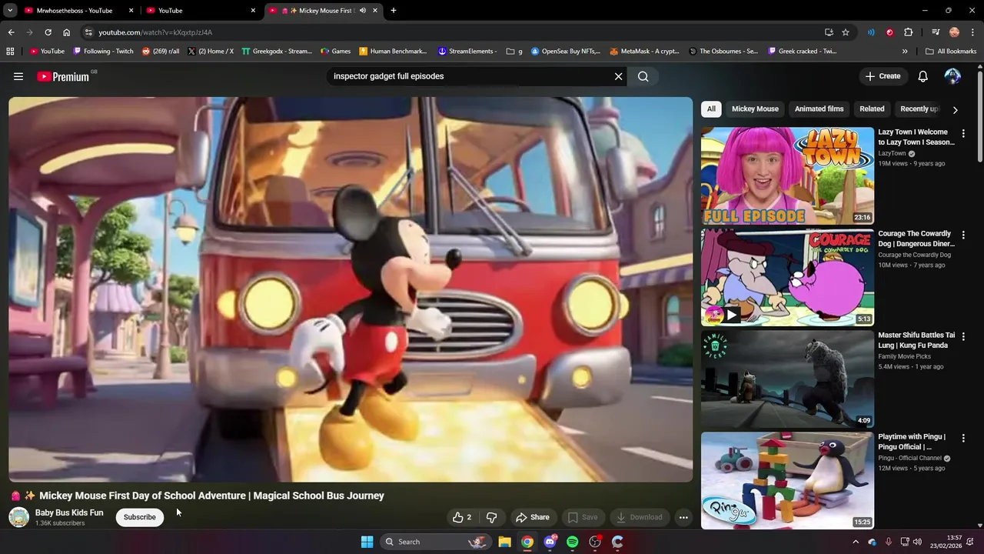The width and height of the screenshot is (984, 554).
Task: Open a new browser tab with plus
Action: click(394, 11)
